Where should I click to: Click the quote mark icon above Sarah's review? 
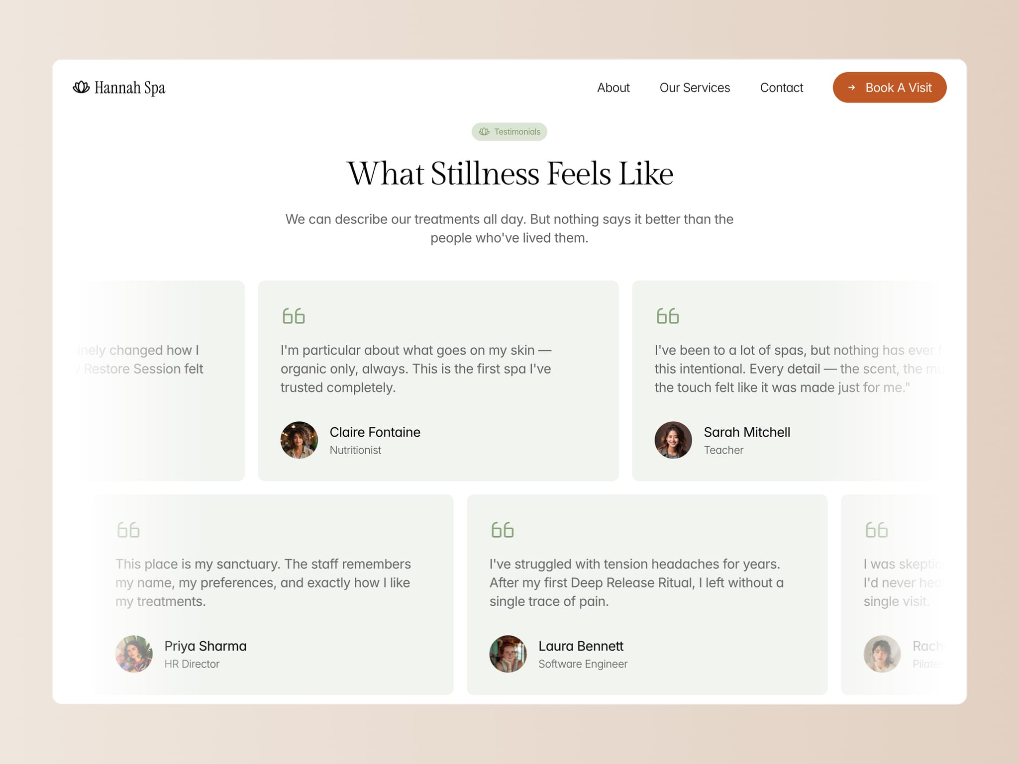pos(668,316)
